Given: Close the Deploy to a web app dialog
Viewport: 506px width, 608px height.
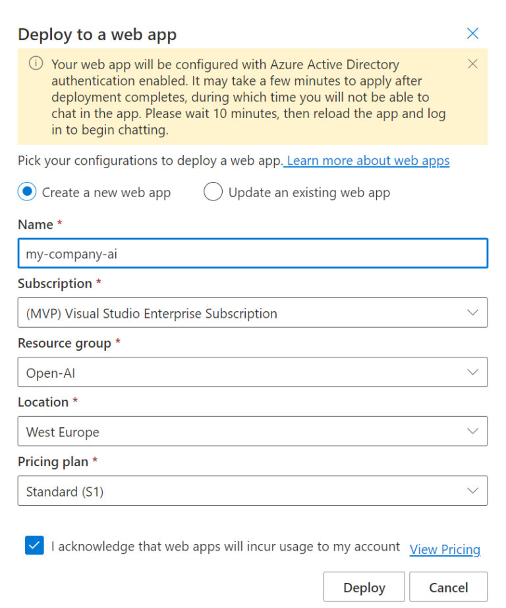Looking at the screenshot, I should pos(472,33).
